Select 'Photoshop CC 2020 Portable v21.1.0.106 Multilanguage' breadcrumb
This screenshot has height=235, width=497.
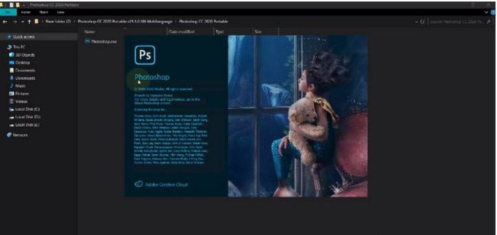point(125,22)
